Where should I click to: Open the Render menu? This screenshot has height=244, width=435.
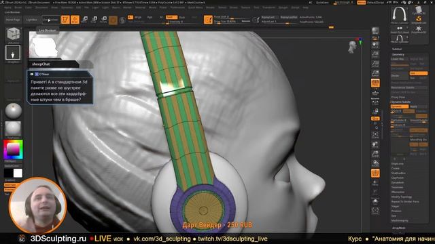point(210,7)
